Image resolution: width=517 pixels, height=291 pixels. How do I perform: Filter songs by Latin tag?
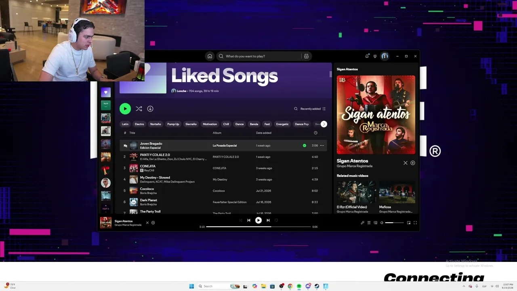click(x=125, y=124)
